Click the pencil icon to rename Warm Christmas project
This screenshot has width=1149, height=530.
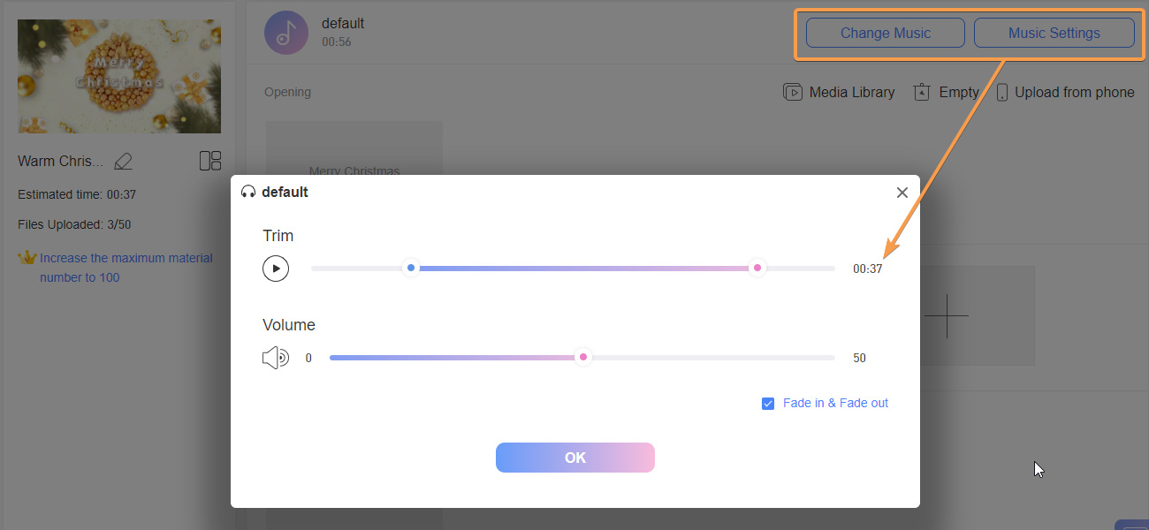tap(123, 161)
